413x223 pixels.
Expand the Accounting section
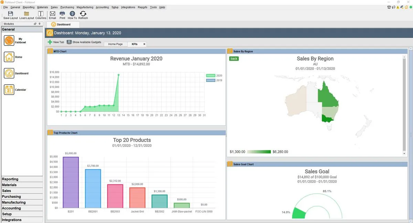[22, 208]
